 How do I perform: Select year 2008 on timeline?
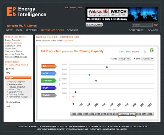(x=127, y=114)
